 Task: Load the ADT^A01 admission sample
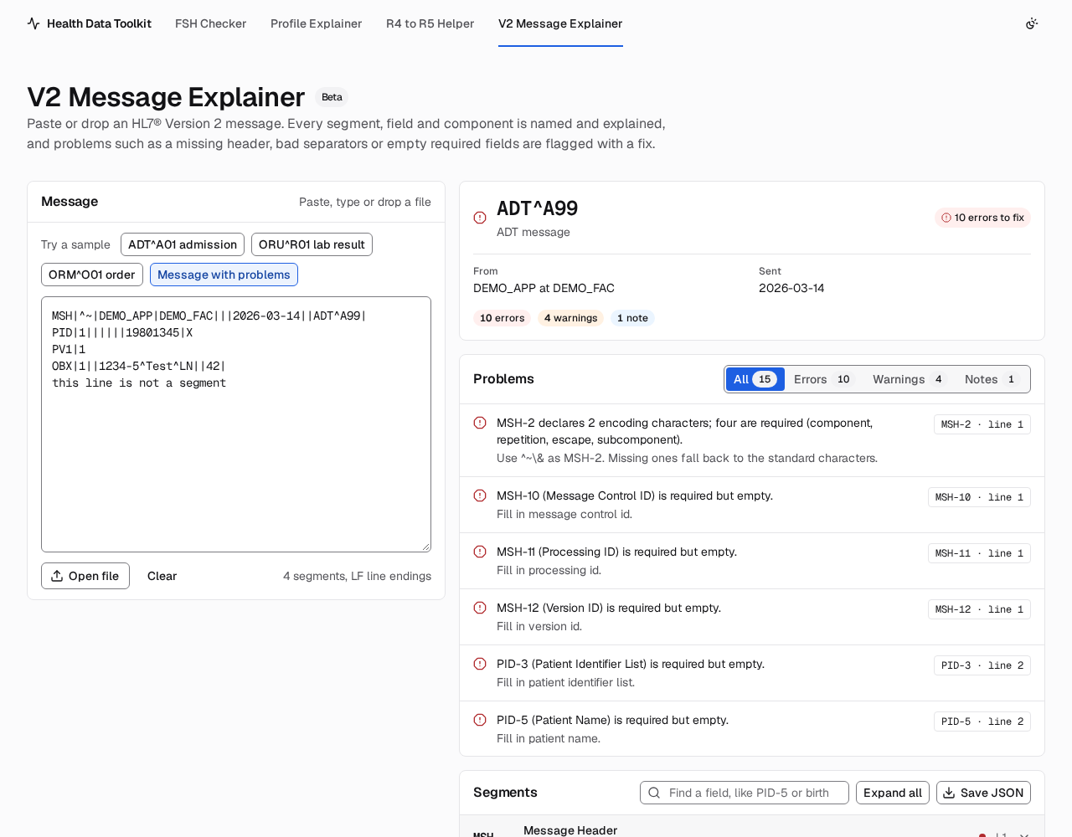pyautogui.click(x=183, y=244)
